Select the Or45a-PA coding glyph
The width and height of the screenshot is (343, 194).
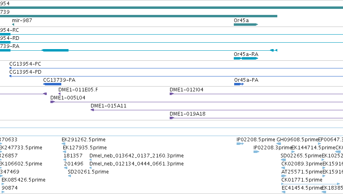click(x=239, y=84)
